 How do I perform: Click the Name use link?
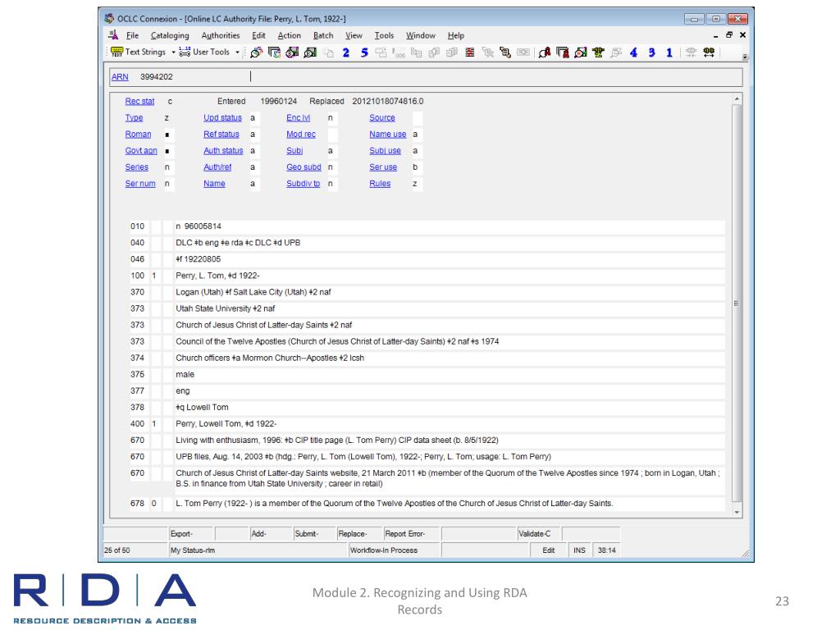(x=388, y=135)
